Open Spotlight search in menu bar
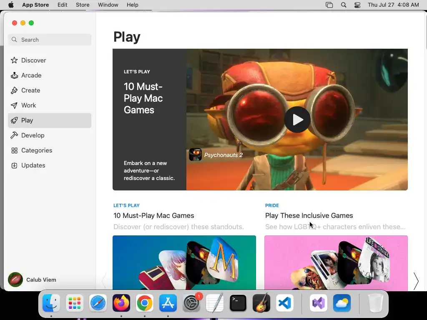Image resolution: width=427 pixels, height=320 pixels. [x=344, y=5]
